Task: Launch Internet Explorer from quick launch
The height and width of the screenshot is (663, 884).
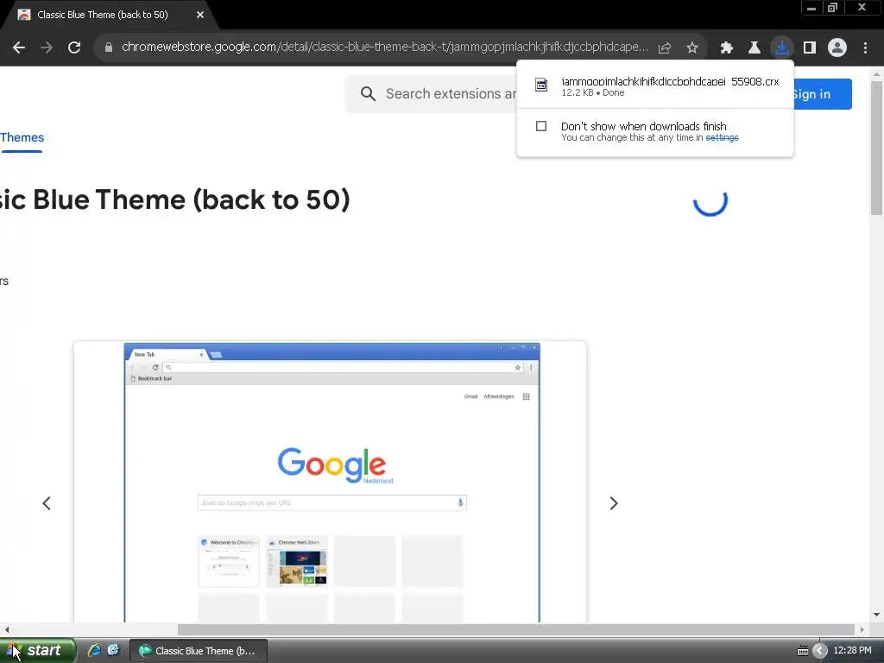Action: tap(94, 651)
